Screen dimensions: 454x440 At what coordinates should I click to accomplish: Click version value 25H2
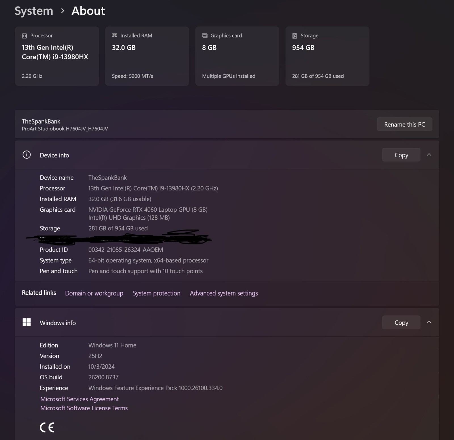(95, 356)
